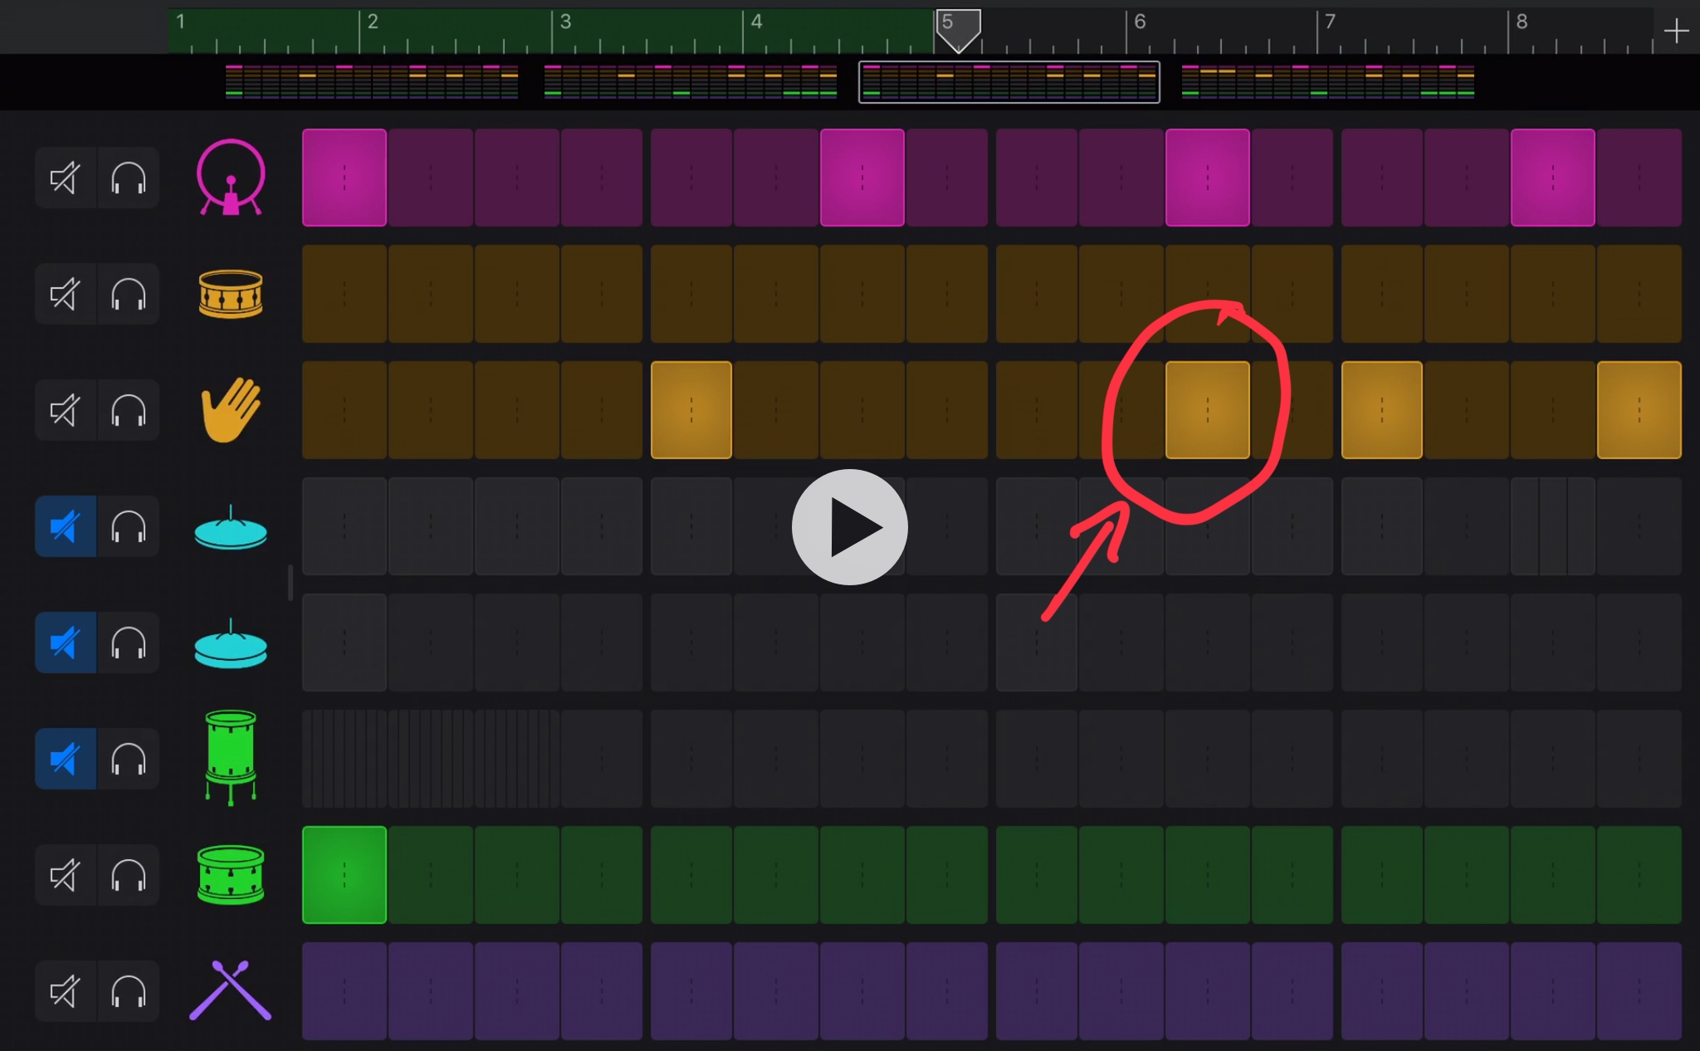This screenshot has width=1700, height=1051.
Task: Jump to bar 7 on the ruler
Action: (1330, 22)
